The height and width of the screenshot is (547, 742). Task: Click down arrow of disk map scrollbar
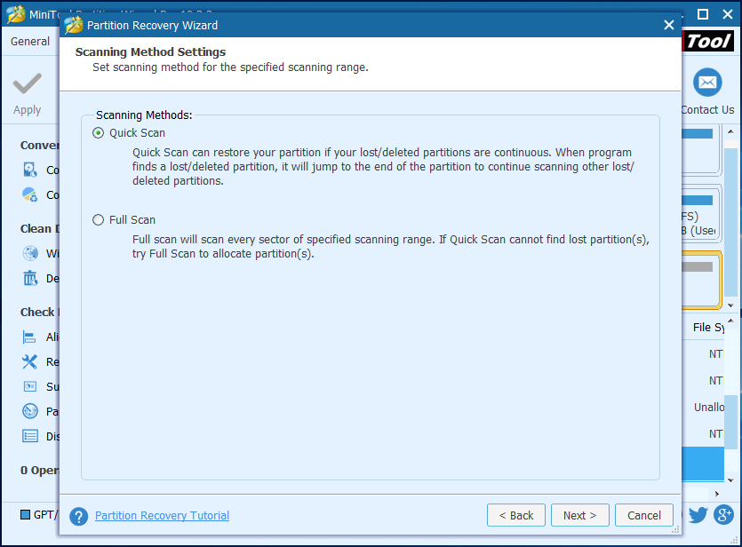(730, 305)
